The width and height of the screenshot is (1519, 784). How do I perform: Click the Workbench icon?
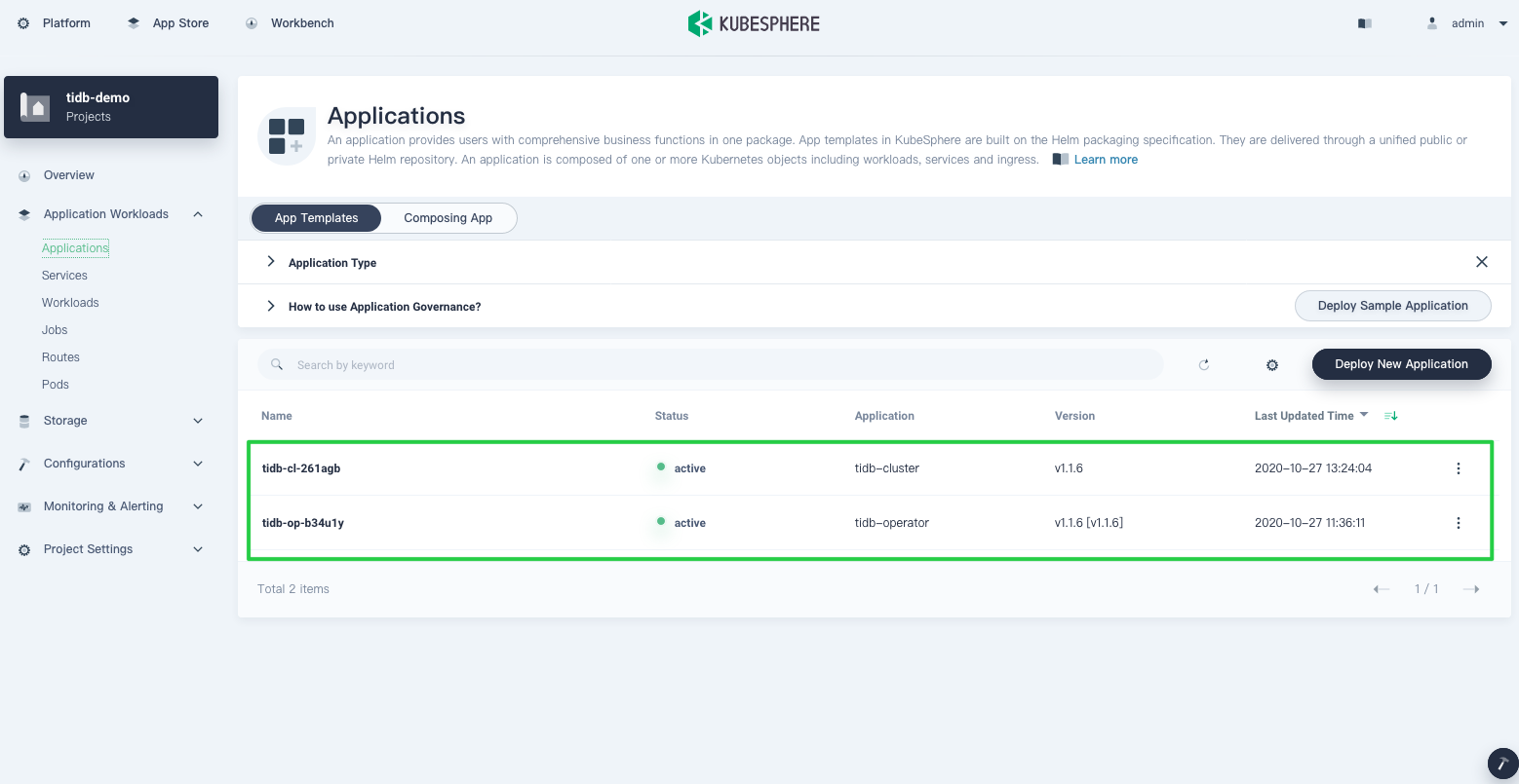(x=252, y=22)
